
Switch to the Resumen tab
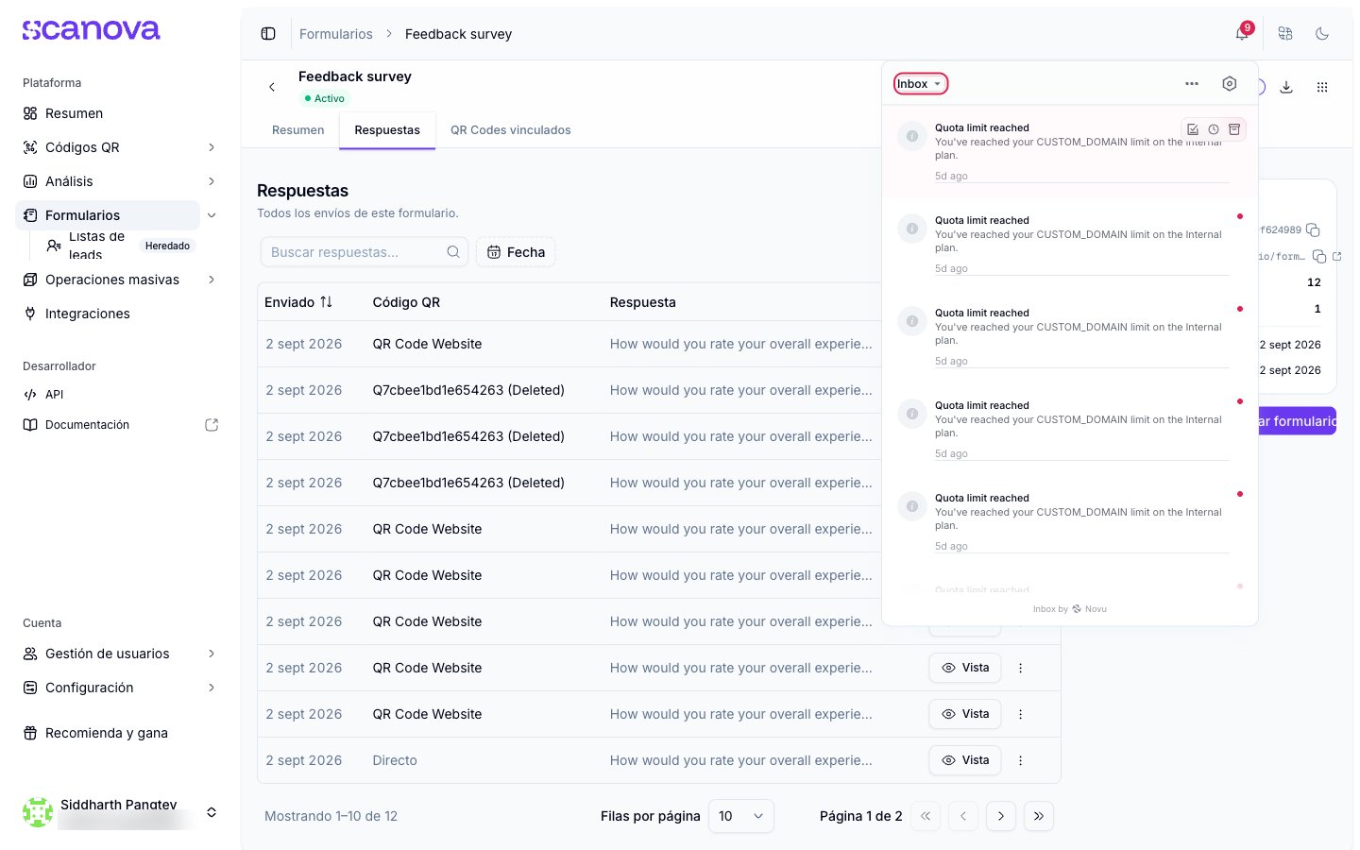click(298, 130)
